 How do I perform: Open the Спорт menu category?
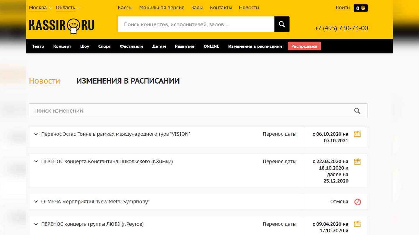[104, 46]
